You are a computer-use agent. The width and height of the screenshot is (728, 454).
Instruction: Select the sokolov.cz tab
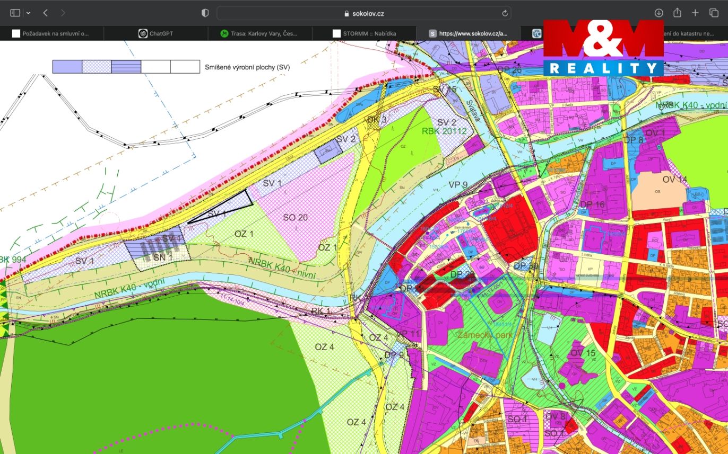468,33
